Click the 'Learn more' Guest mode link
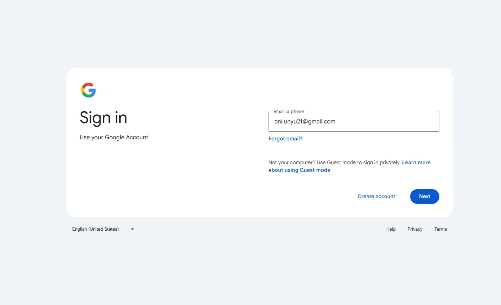 point(416,162)
